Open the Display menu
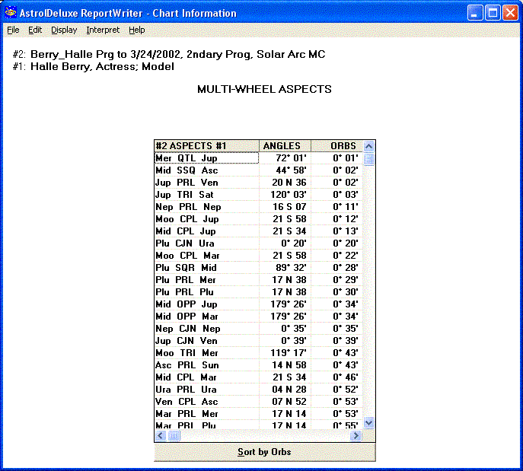The width and height of the screenshot is (523, 471). (x=64, y=30)
